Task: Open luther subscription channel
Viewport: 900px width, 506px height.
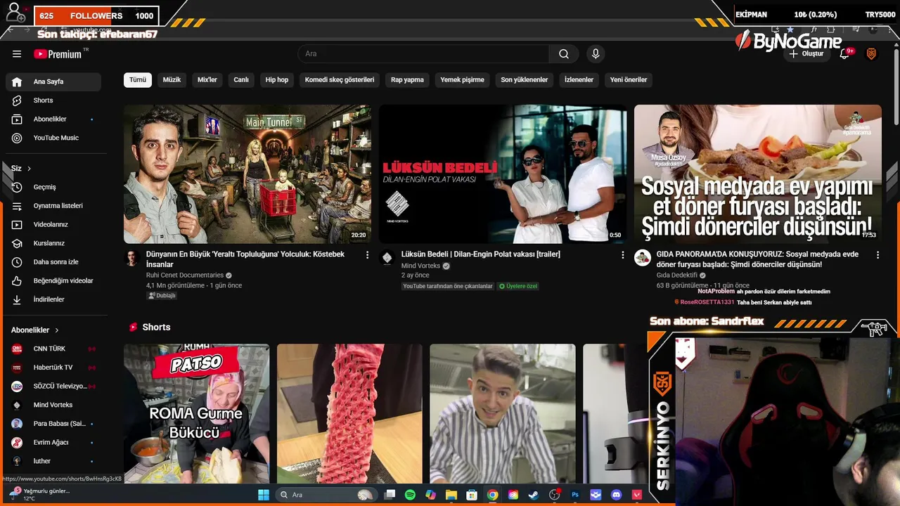Action: click(x=53, y=461)
